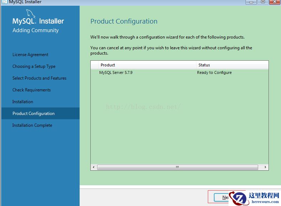Open the License Agreement step
The image size is (281, 206).
[30, 55]
